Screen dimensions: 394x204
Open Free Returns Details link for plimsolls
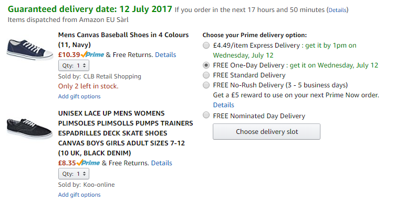[161, 163]
